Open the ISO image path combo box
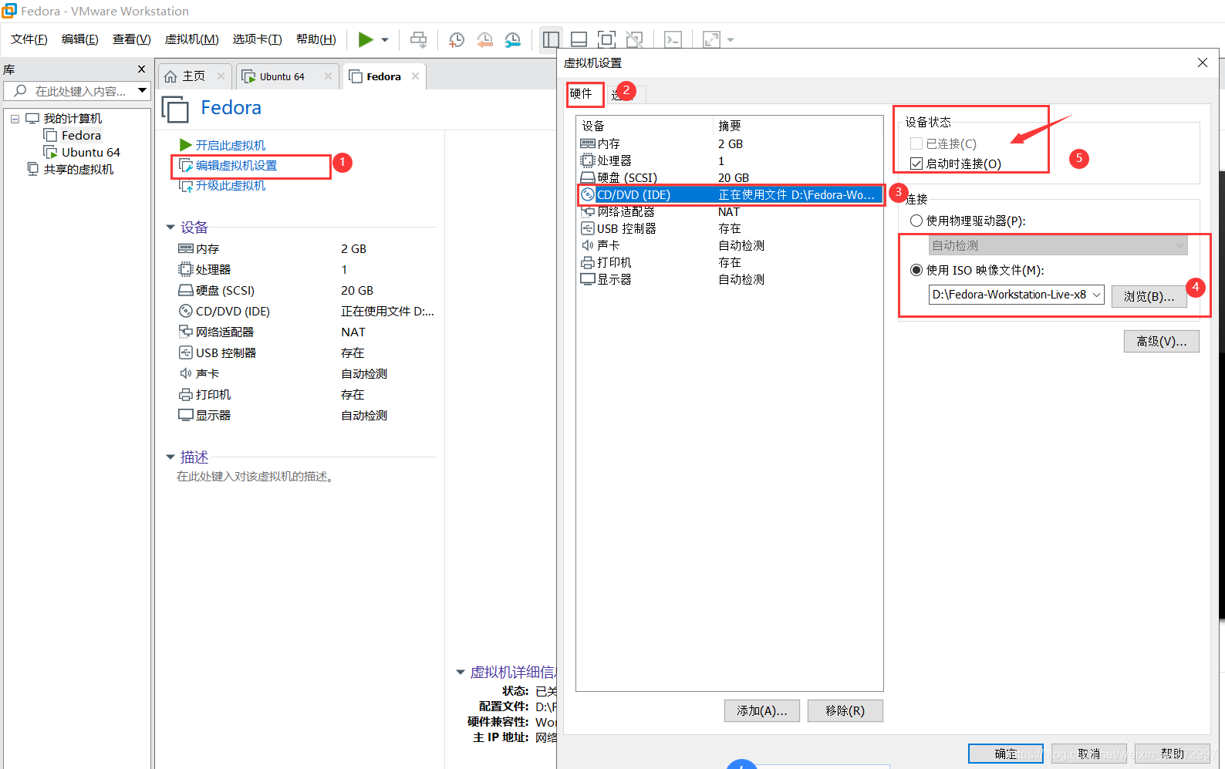The width and height of the screenshot is (1225, 769). [x=1017, y=295]
